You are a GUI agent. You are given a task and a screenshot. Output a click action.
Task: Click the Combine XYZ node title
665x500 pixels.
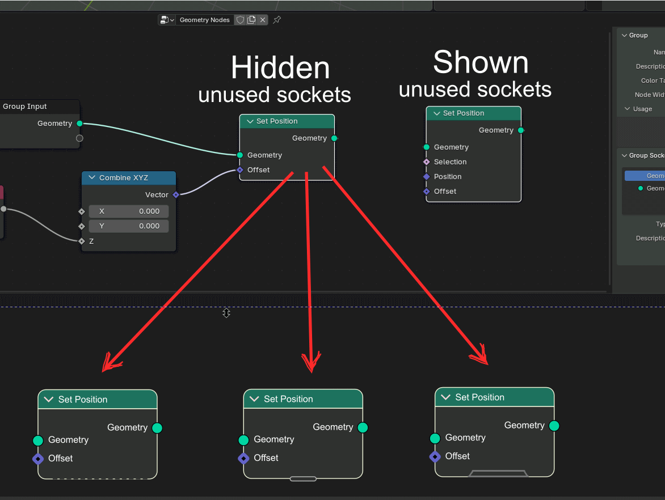click(124, 178)
